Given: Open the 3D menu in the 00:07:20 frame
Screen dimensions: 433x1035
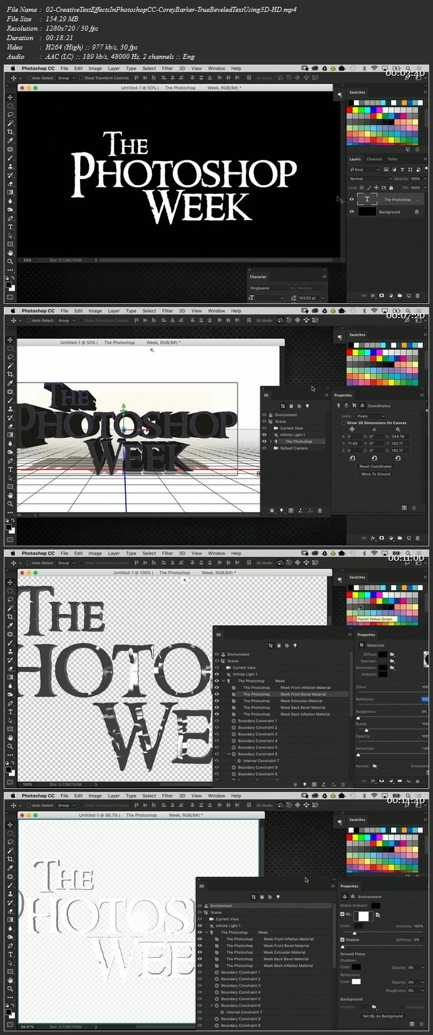Looking at the screenshot, I should pyautogui.click(x=182, y=311).
